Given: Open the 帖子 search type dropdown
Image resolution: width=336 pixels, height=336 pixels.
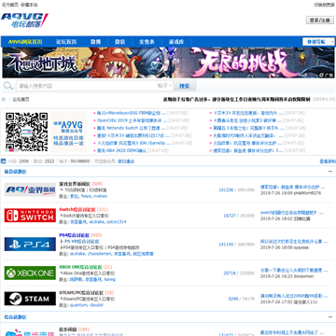Looking at the screenshot, I should point(164,86).
